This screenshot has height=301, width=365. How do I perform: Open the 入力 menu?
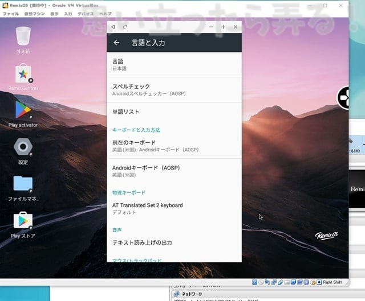(x=68, y=14)
